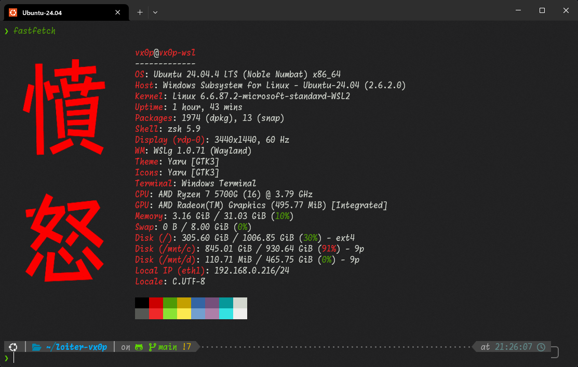Click the GitHub cat icon in prompt
The width and height of the screenshot is (578, 367).
(x=139, y=347)
